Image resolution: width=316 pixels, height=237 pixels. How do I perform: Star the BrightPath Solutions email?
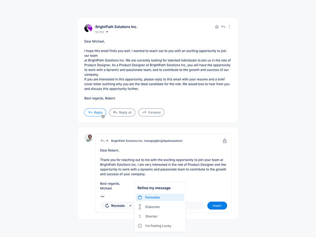coord(216,26)
